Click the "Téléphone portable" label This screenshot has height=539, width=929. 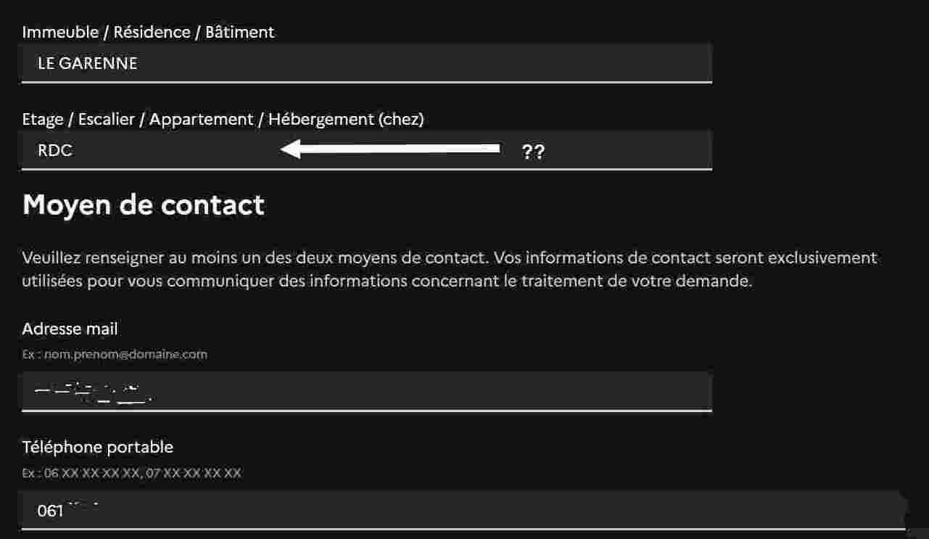coord(97,447)
